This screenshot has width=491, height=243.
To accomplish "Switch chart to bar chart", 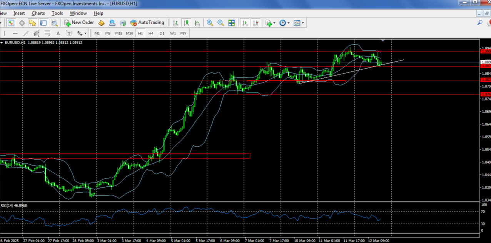I will [176, 23].
